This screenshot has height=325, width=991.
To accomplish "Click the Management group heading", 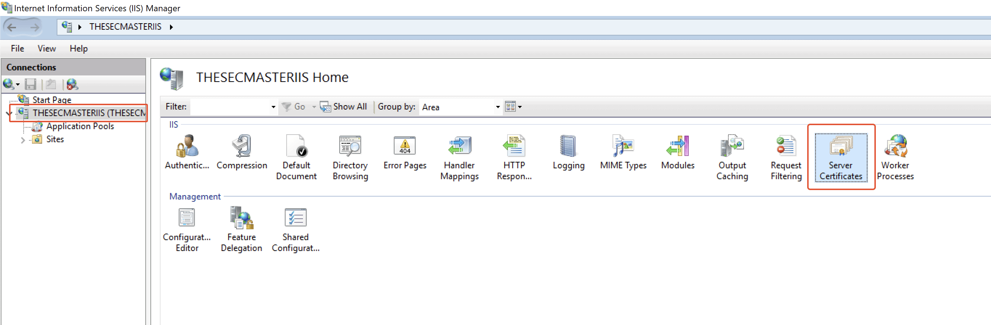I will [x=195, y=196].
